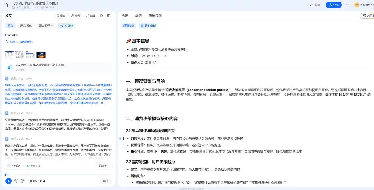374x190 pixels.
Task: Open search in the transcript panel
Action: [101, 16]
